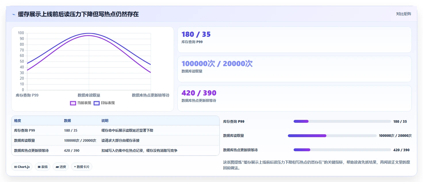Screen dimensions: 423x182
Task: Select table cell 100000次 / 20000次
Action: tap(80, 140)
